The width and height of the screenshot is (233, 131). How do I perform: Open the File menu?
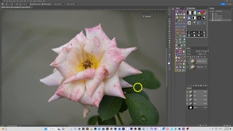pos(4,1)
